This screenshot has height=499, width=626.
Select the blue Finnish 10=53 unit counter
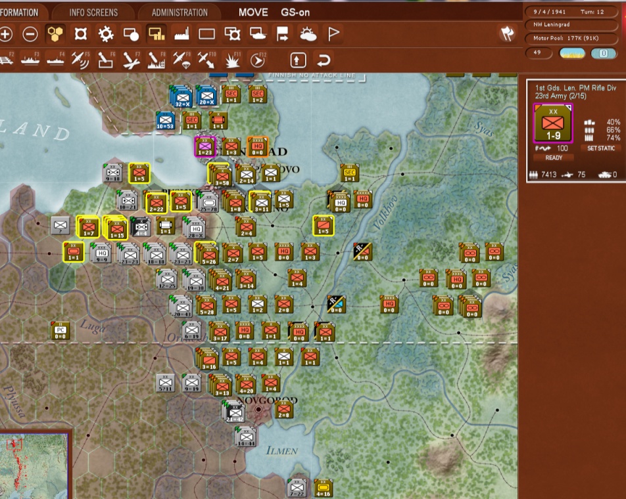[165, 120]
